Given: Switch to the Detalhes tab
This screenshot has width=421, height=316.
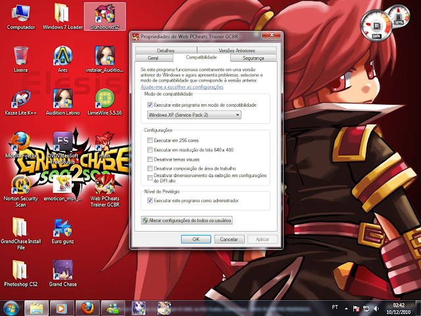Looking at the screenshot, I should click(x=166, y=50).
